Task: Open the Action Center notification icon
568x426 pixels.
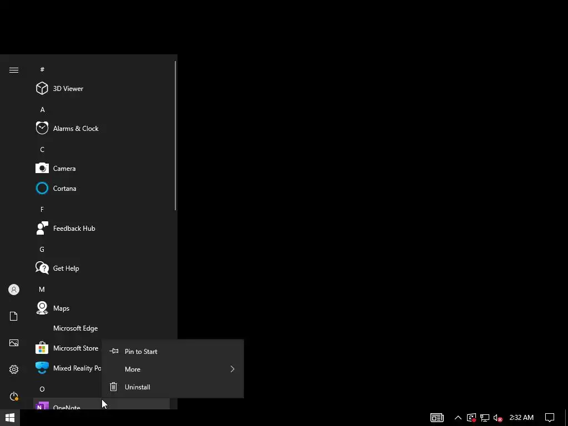Action: coord(550,418)
